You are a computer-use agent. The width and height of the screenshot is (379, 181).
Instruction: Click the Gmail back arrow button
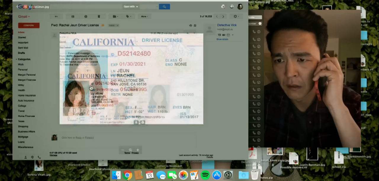click(x=56, y=17)
